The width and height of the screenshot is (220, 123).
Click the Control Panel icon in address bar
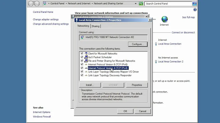[45, 3]
